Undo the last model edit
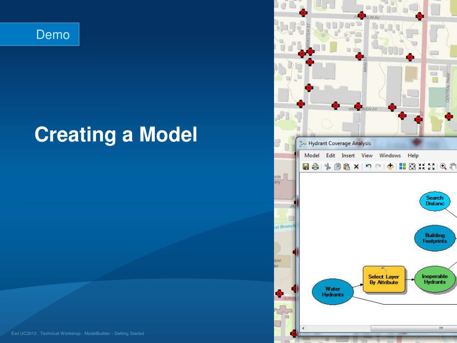The width and height of the screenshot is (457, 343). [368, 166]
